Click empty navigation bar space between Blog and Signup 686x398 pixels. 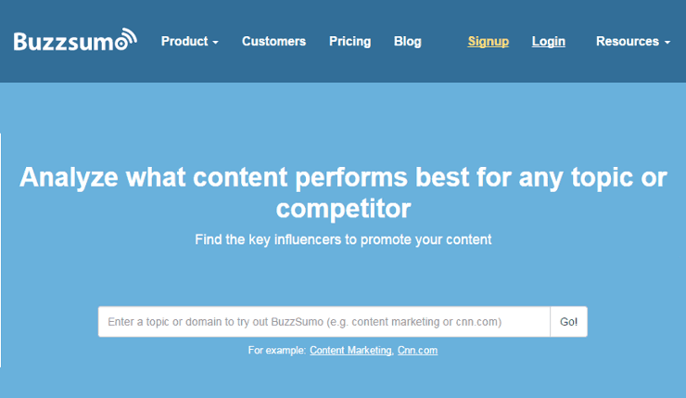(x=445, y=42)
